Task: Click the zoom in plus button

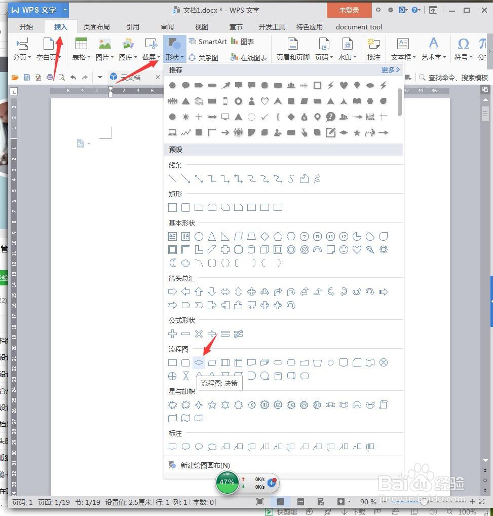Action: click(472, 502)
